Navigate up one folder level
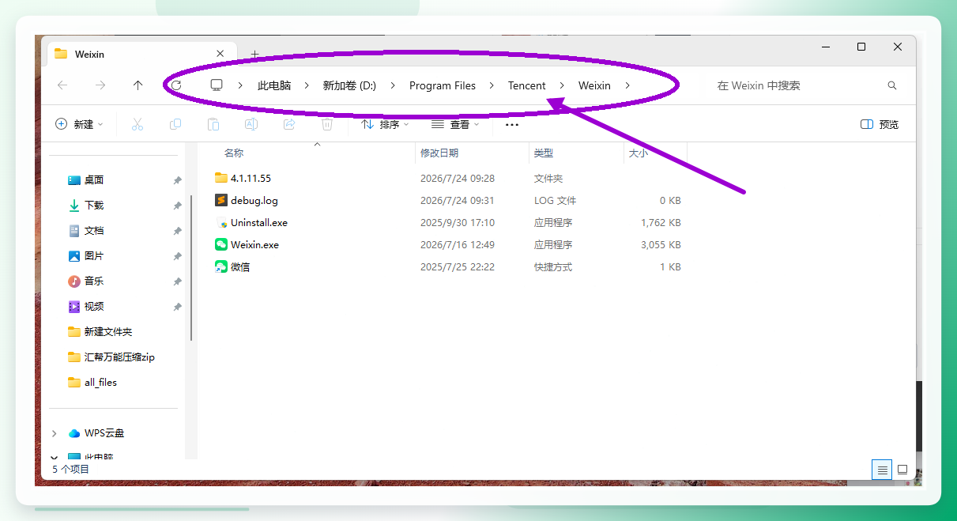957x521 pixels. pyautogui.click(x=138, y=85)
